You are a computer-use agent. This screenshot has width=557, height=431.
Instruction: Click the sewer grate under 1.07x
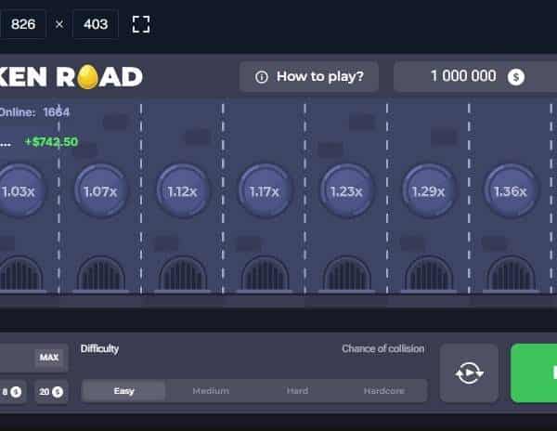coord(101,273)
